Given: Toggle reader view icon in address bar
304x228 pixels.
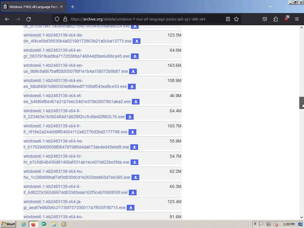Looking at the screenshot, I should click(x=228, y=19).
